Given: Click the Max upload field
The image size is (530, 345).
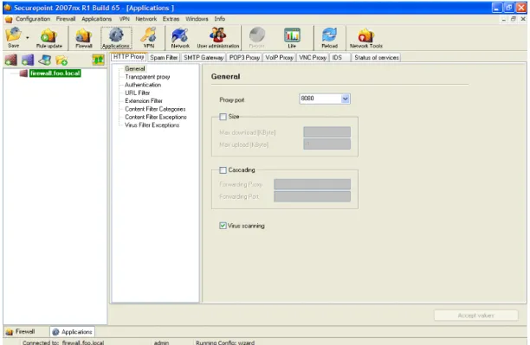Looking at the screenshot, I should point(326,144).
